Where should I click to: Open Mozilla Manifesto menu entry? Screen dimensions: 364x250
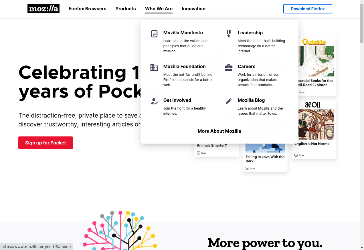coord(183,33)
